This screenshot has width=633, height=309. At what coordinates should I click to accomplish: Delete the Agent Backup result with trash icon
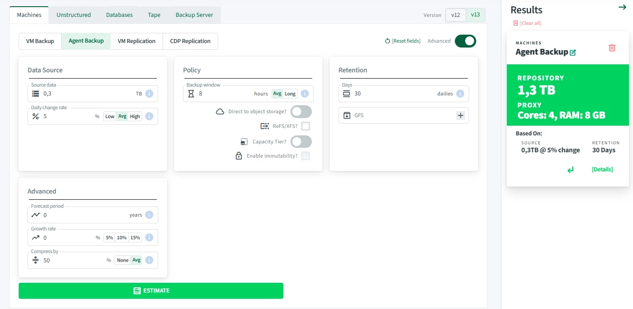(612, 48)
